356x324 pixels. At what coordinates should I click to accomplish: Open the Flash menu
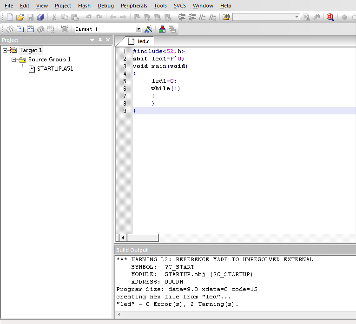[84, 6]
